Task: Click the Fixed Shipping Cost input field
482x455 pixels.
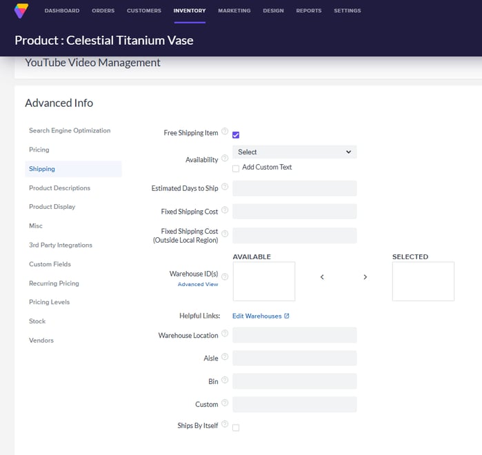Action: [x=294, y=212]
